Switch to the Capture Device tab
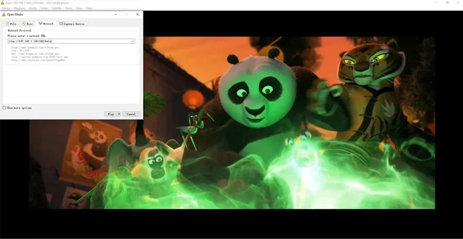 73,24
